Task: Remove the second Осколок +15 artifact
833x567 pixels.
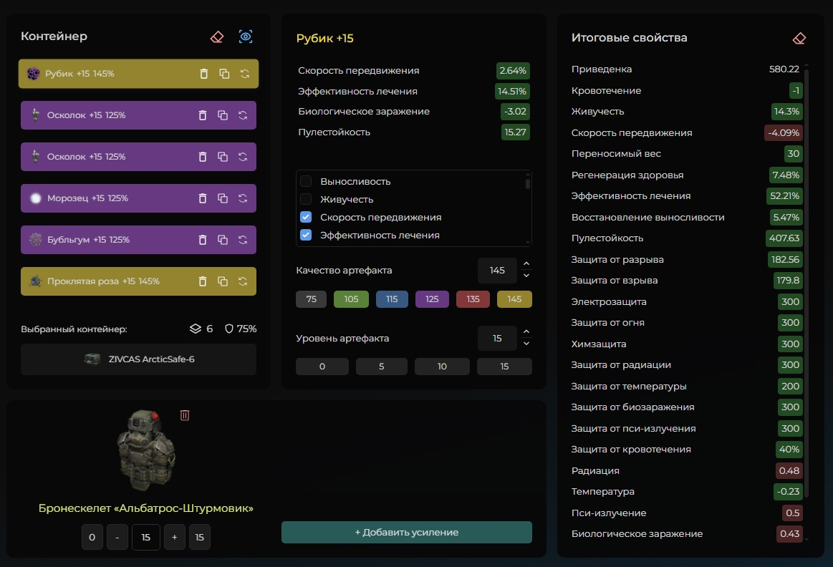Action: coord(203,157)
